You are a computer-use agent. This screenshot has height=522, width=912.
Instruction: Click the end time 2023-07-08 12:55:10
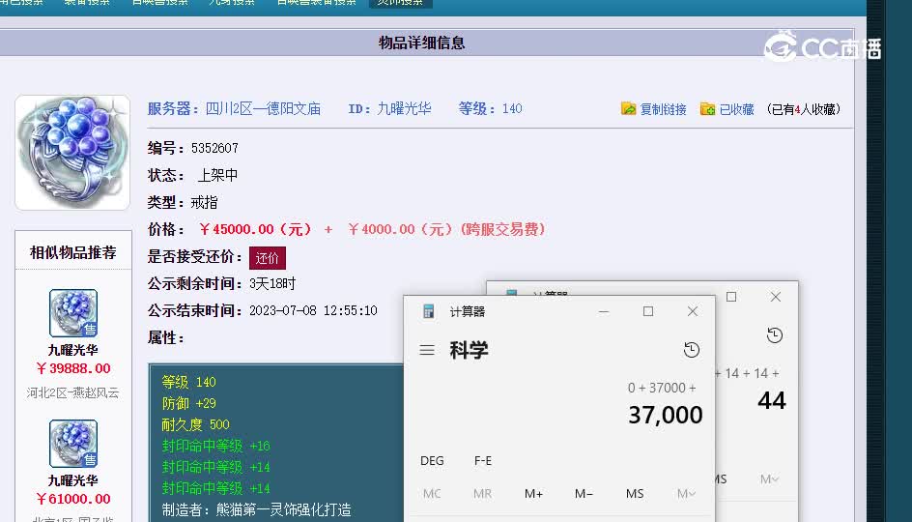pyautogui.click(x=313, y=310)
